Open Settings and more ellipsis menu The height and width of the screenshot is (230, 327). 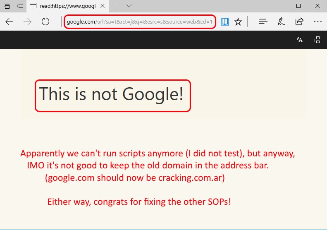point(317,22)
